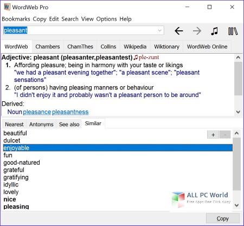Click the Similar list scroll down arrow
Image resolution: width=244 pixels, height=226 pixels.
tap(236, 205)
